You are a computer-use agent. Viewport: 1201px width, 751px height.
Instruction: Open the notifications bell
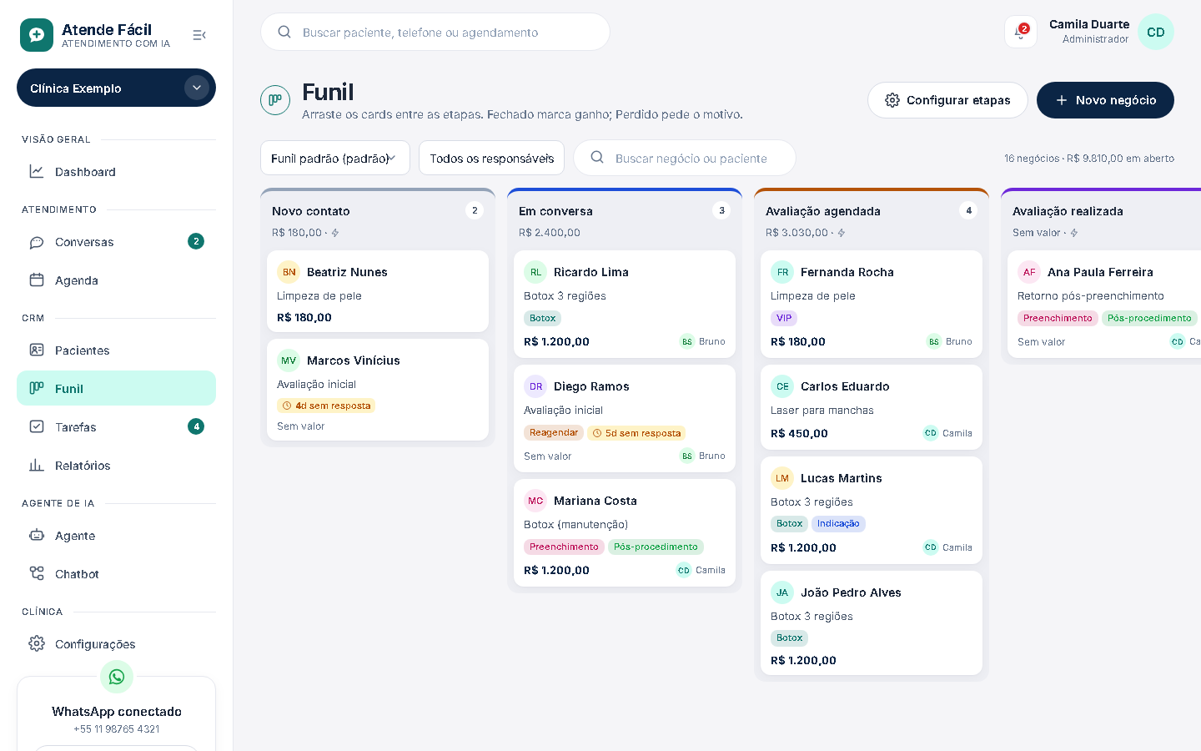click(1021, 33)
